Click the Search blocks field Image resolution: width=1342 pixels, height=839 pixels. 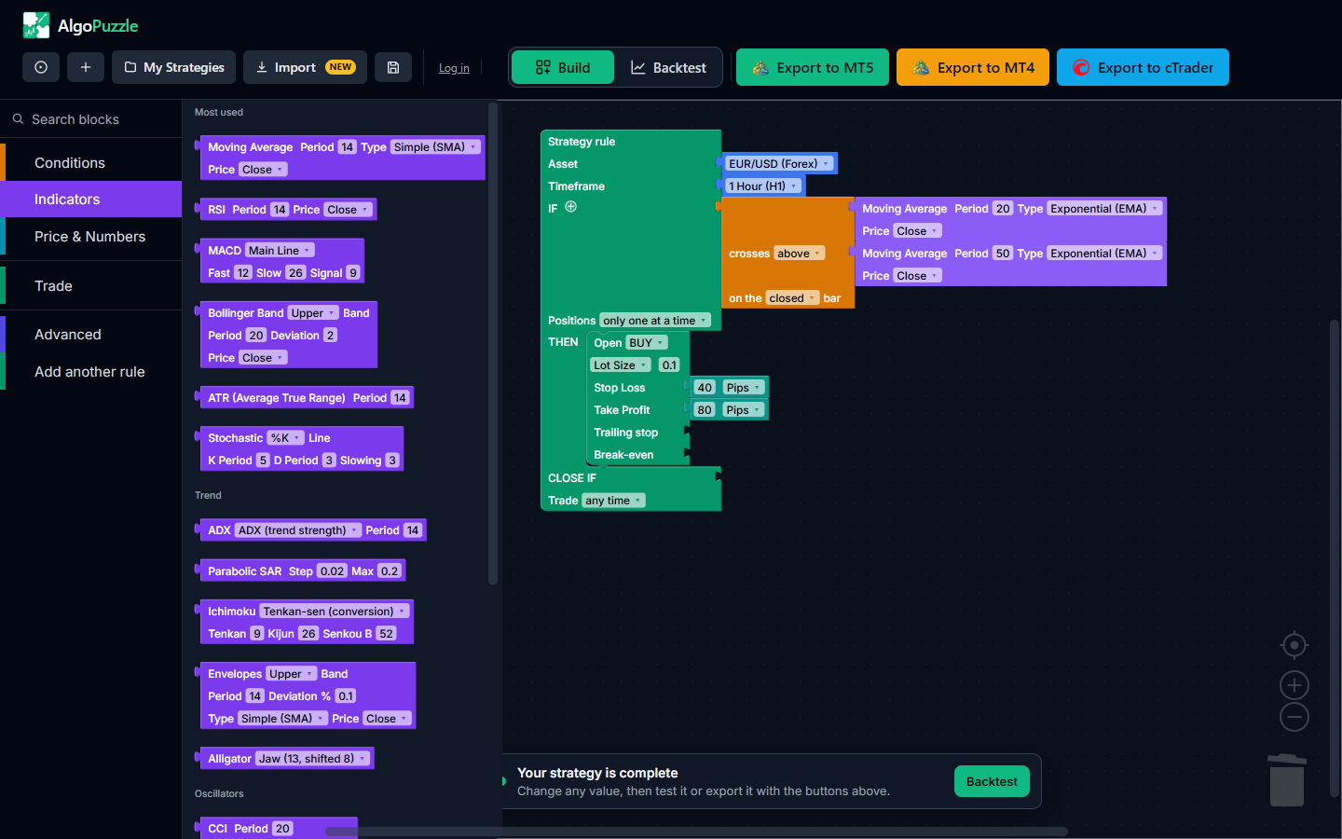(x=90, y=119)
